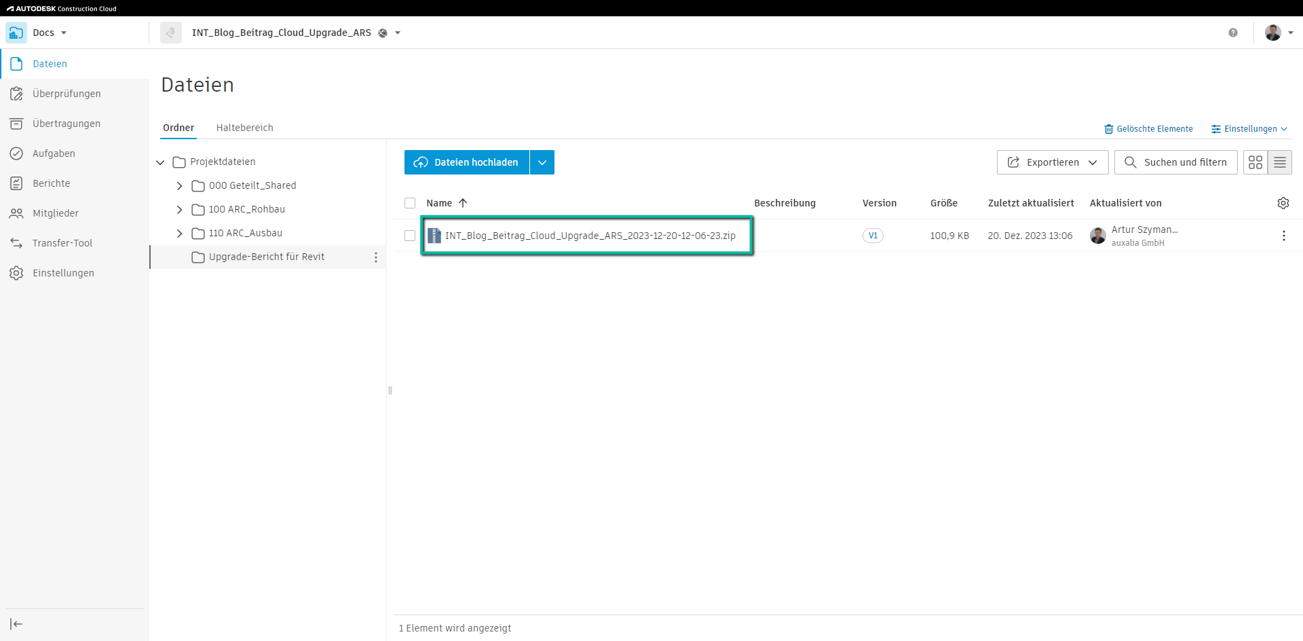
Task: Open Mitglieder in the sidebar menu
Action: pos(55,213)
